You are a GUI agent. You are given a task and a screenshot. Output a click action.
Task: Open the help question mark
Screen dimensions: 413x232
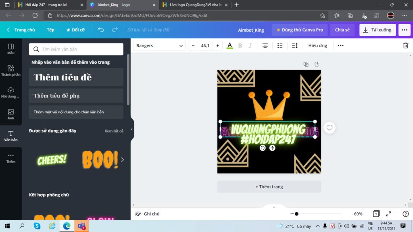[406, 214]
